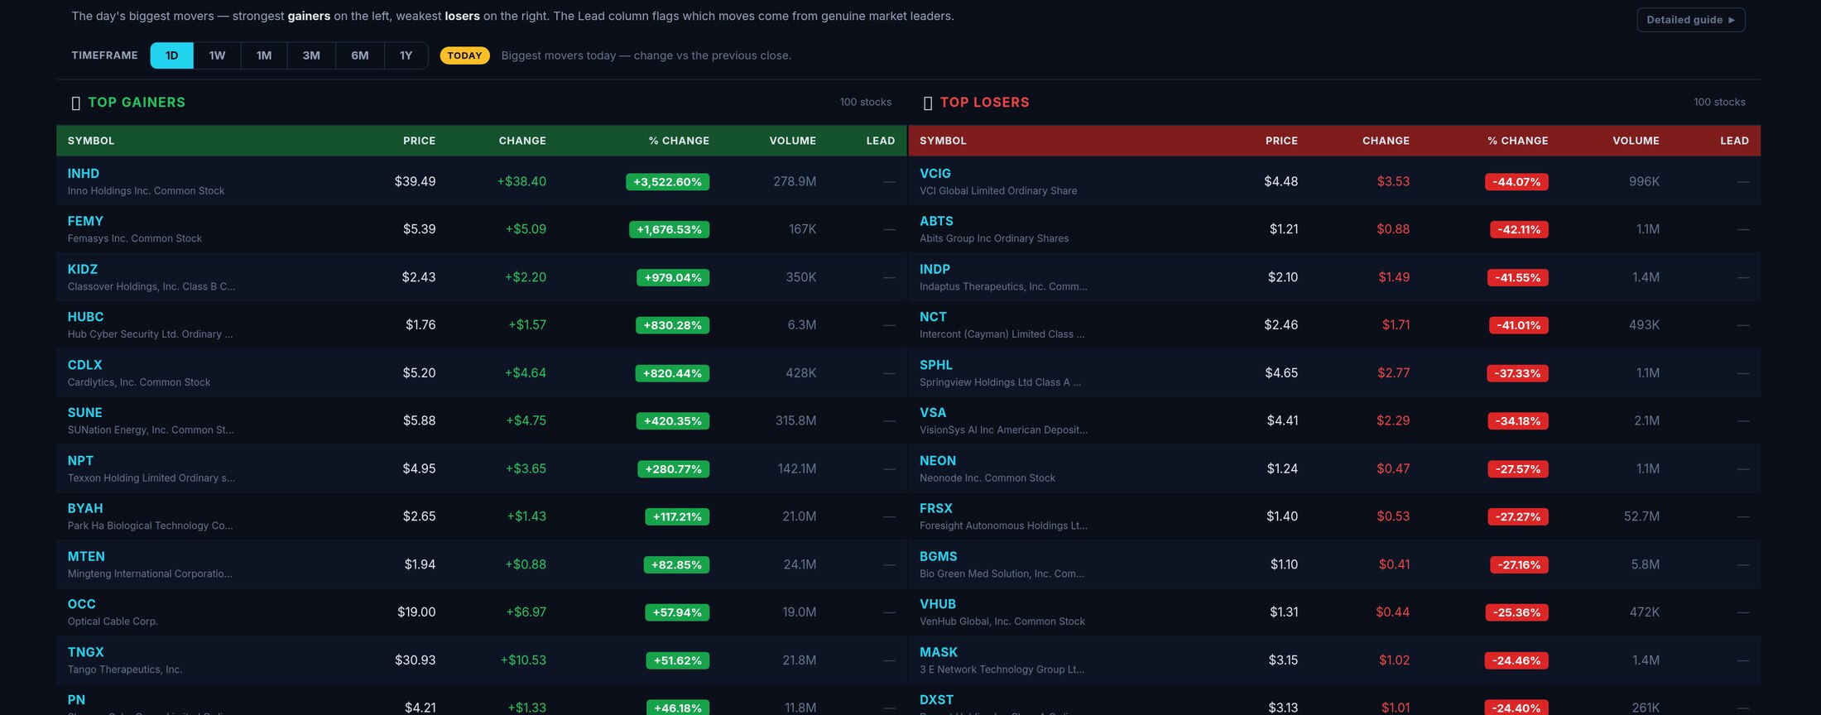The height and width of the screenshot is (715, 1821).
Task: Open HUBC stock symbol link
Action: click(x=85, y=317)
